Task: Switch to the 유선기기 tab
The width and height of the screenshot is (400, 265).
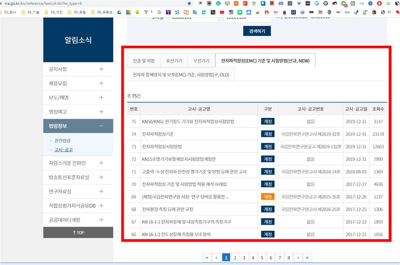Action: pyautogui.click(x=174, y=61)
